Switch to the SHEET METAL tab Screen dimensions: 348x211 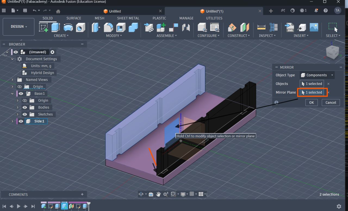[x=128, y=18]
